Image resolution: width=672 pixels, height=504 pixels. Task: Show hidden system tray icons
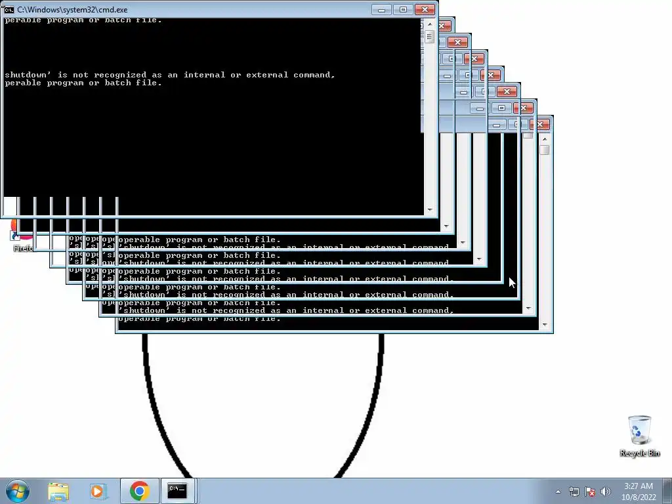558,492
